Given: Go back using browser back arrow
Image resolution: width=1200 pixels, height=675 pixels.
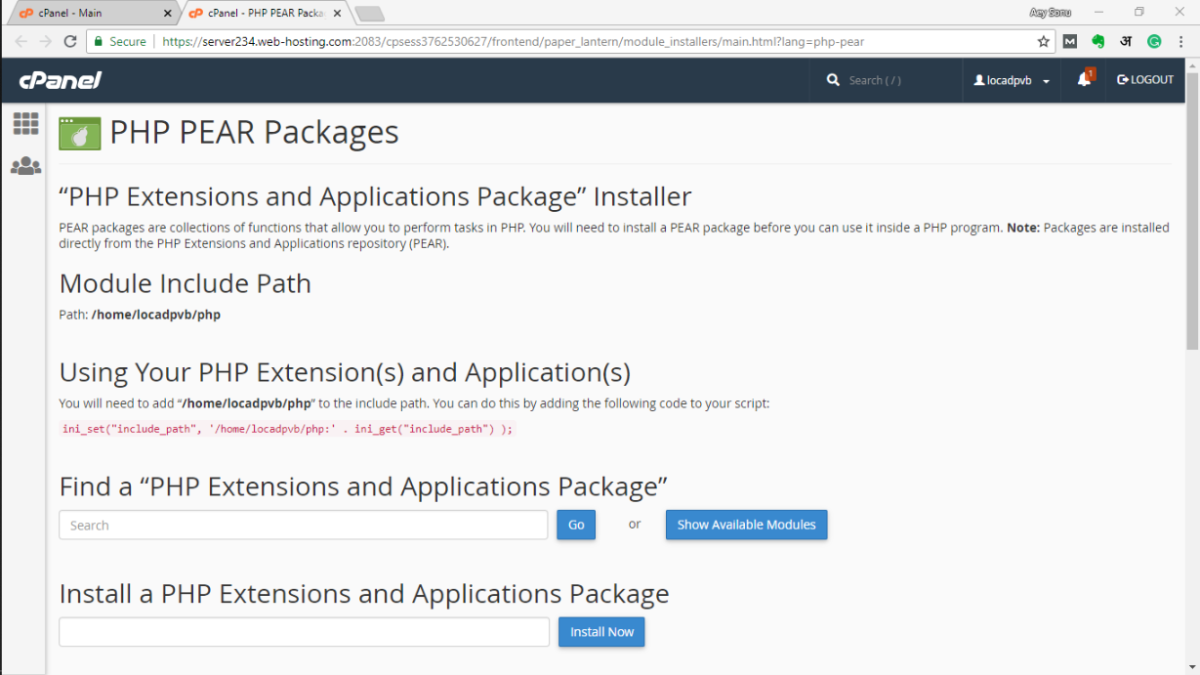Looking at the screenshot, I should click(x=21, y=42).
